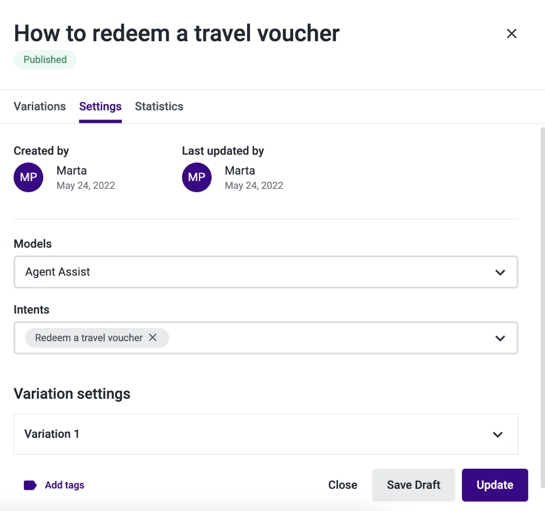
Task: Close the dialog with the X icon
Action: click(x=511, y=34)
